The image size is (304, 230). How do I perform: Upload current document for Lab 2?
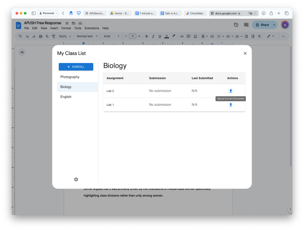coord(231,91)
